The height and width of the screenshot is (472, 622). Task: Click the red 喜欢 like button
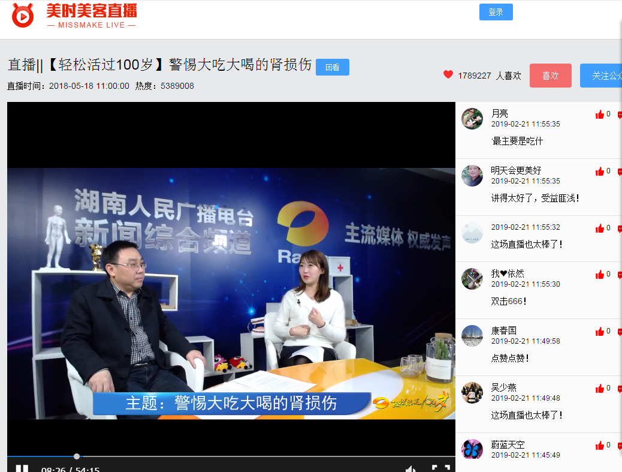click(x=551, y=76)
